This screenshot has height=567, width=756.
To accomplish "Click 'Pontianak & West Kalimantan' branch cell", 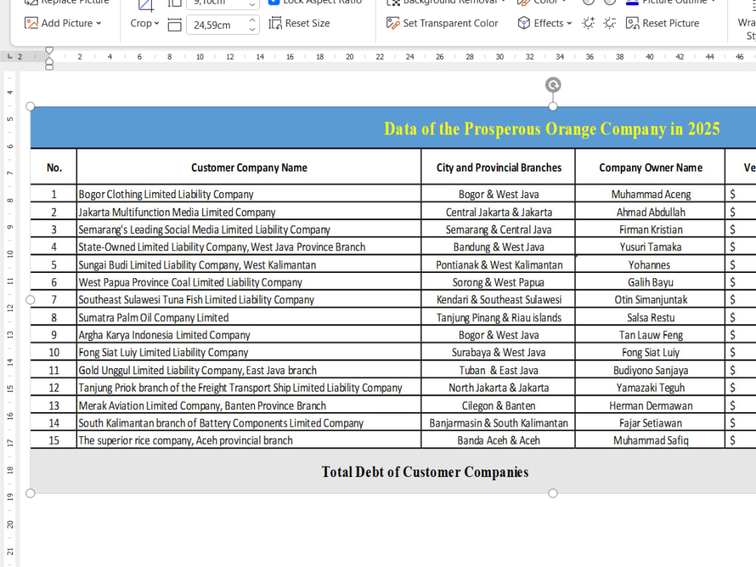I will pos(499,265).
